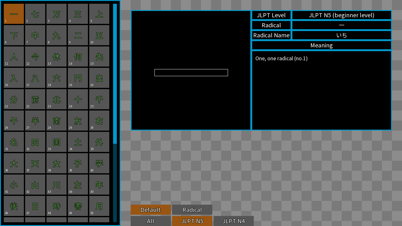Image resolution: width=402 pixels, height=226 pixels.
Task: Show All kanji levels
Action: (151, 221)
